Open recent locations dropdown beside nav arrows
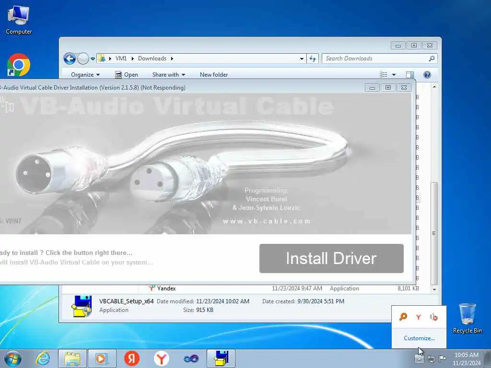 [93, 58]
